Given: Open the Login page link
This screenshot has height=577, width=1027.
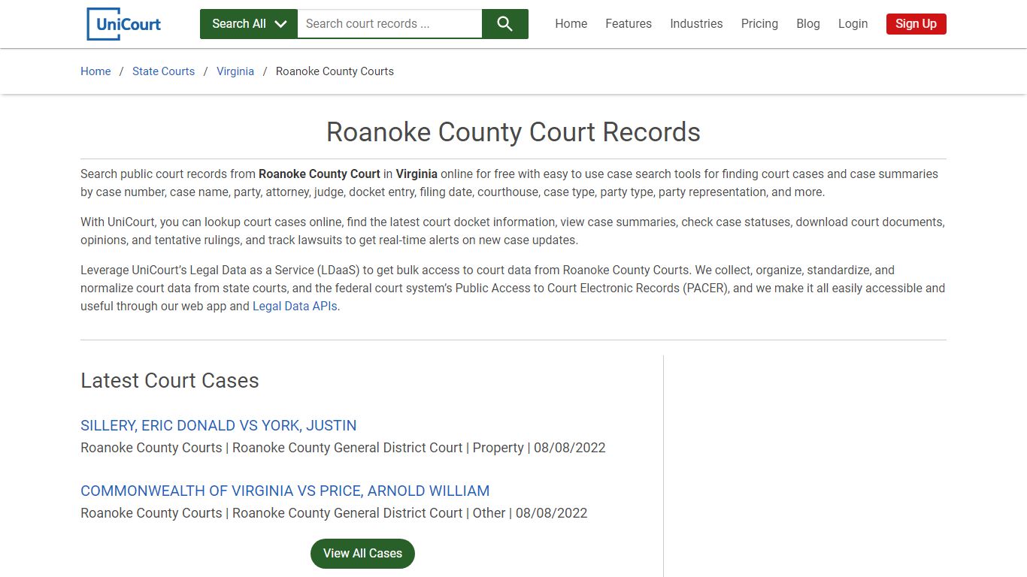Looking at the screenshot, I should [853, 24].
